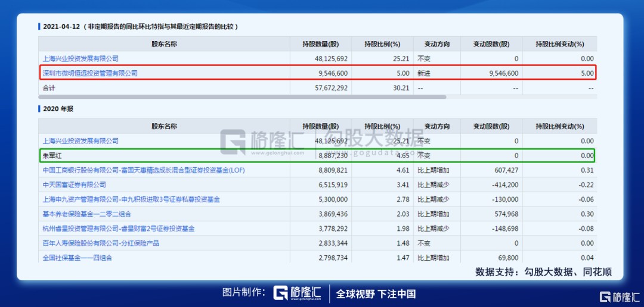Open 深圳市微明恒远投资管理有限公司 shareholder link

(x=90, y=73)
